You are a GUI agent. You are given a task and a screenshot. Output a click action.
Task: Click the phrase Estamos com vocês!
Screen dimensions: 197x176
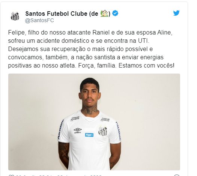pyautogui.click(x=146, y=66)
